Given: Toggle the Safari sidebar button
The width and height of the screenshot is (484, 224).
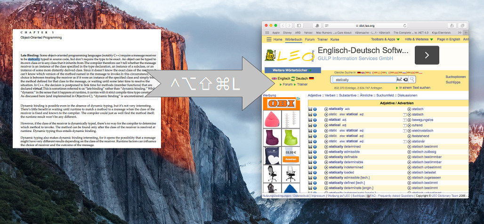Looking at the screenshot, I should coord(300,25).
